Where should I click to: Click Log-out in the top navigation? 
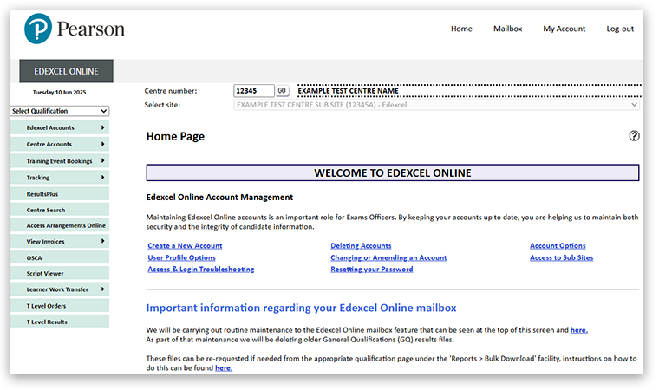tap(620, 29)
